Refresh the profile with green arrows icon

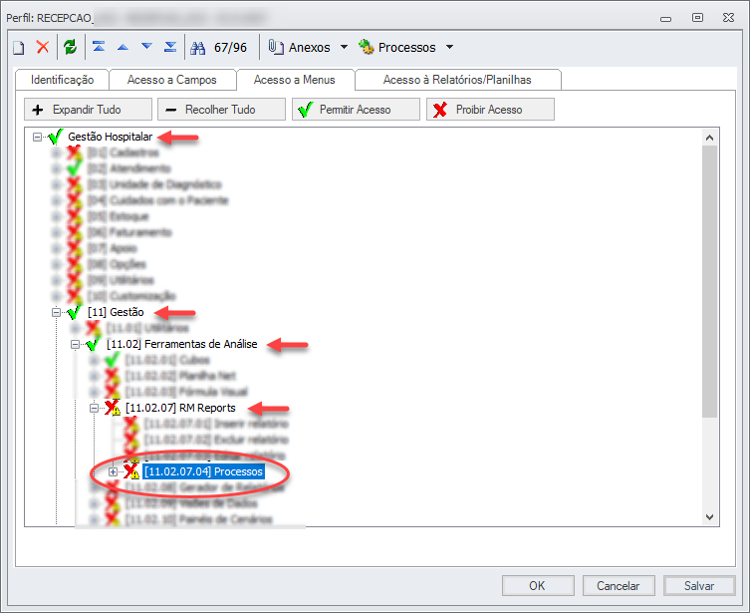tap(71, 47)
